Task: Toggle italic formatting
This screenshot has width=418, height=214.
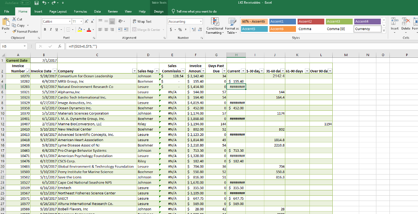Action: click(x=51, y=30)
